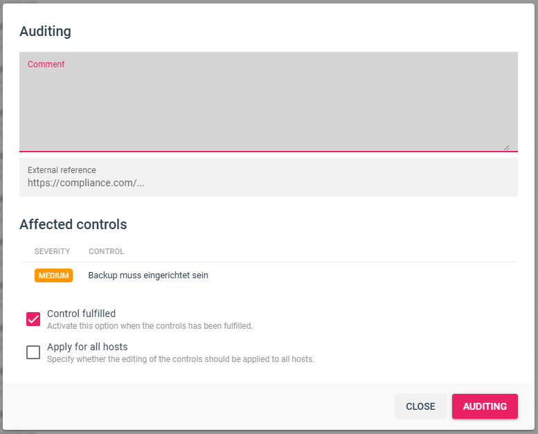This screenshot has height=434, width=538.
Task: Click the 'Control fulfilled' label text
Action: click(81, 314)
